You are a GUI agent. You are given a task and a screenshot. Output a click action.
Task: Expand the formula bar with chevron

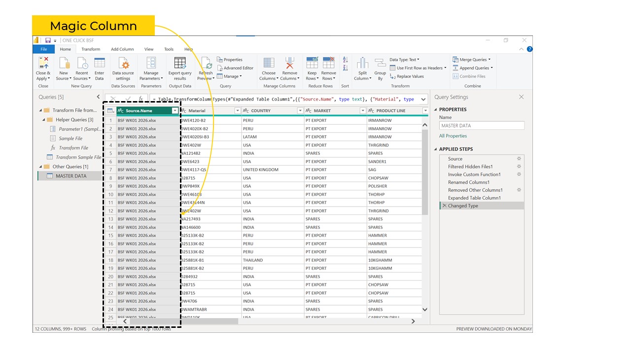(x=423, y=99)
